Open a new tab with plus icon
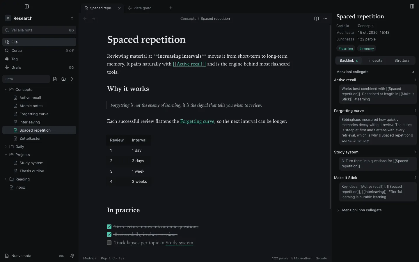419x262 pixels. click(171, 8)
